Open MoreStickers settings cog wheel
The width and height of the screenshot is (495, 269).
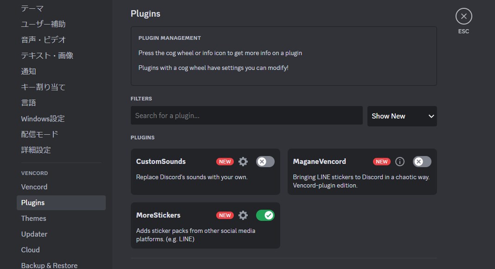click(243, 215)
